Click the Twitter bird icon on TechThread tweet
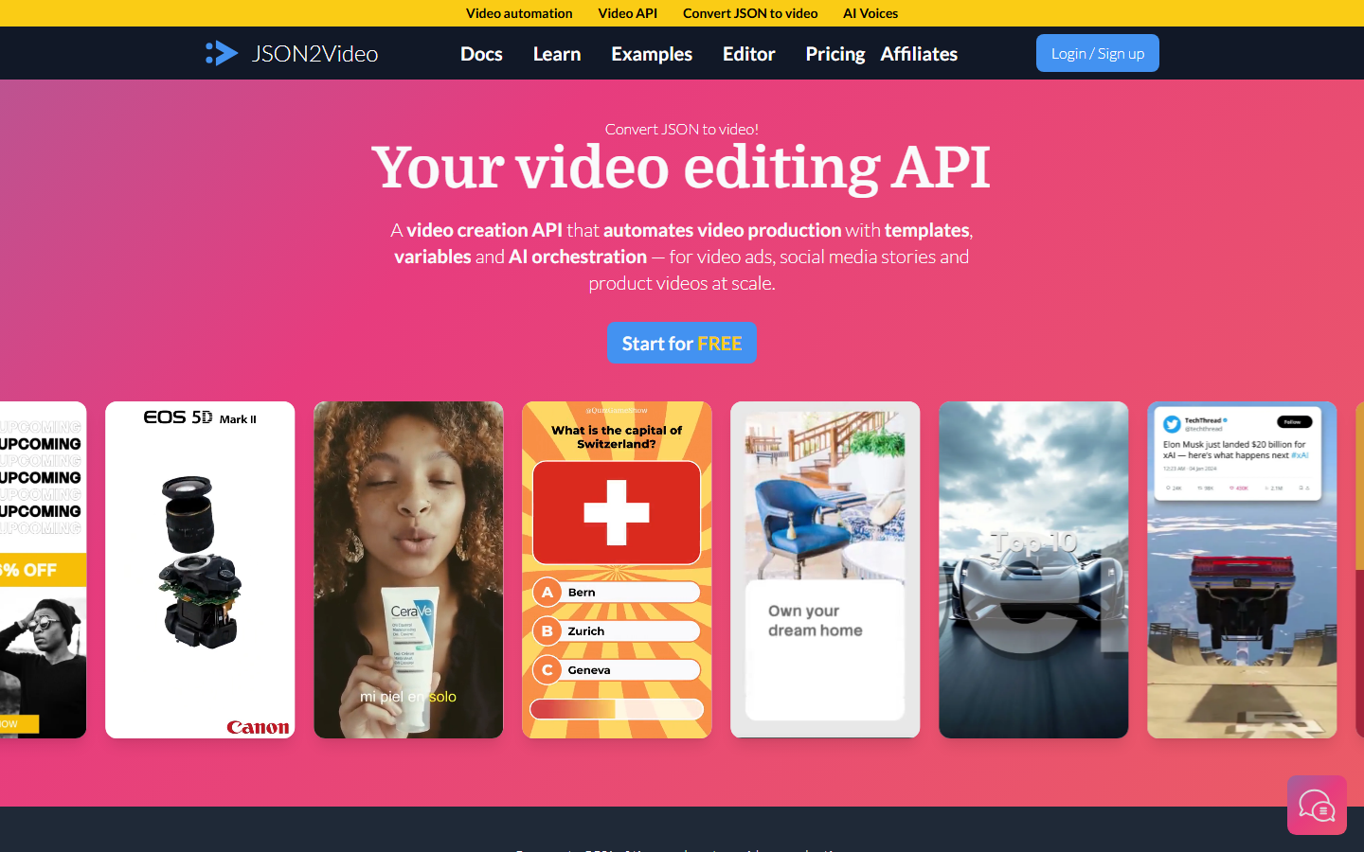The width and height of the screenshot is (1364, 852). click(1173, 424)
